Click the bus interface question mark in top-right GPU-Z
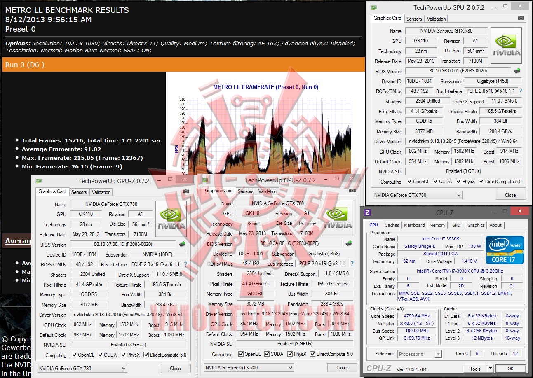 coord(521,91)
